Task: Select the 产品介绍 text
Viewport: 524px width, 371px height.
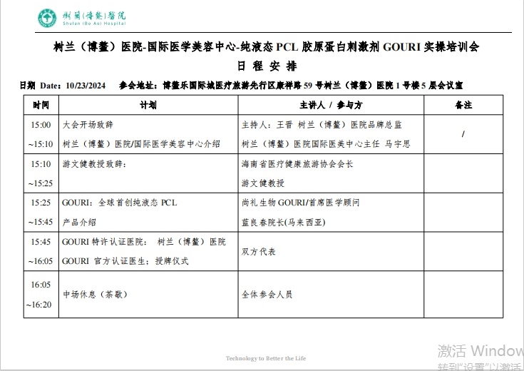Action: [80, 222]
